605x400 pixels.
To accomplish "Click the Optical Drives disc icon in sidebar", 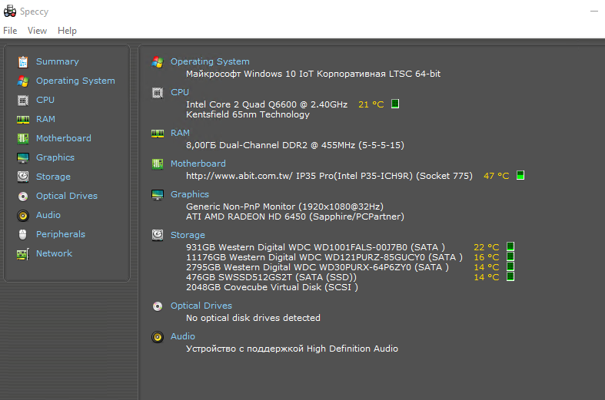I will pos(23,196).
